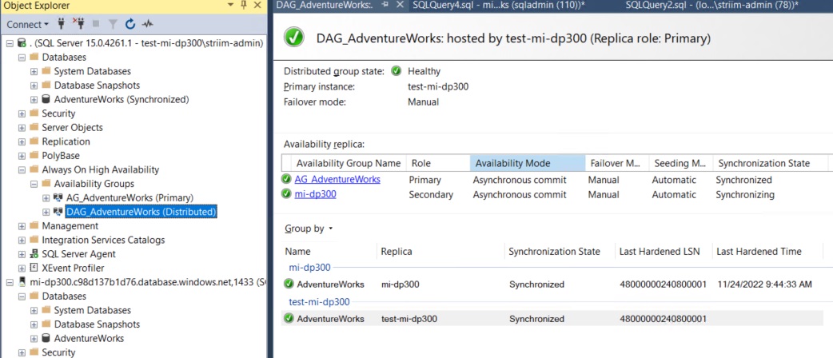Close the DAG_AdventureWorks tab
Screen dimensions: 833x358
coord(401,6)
